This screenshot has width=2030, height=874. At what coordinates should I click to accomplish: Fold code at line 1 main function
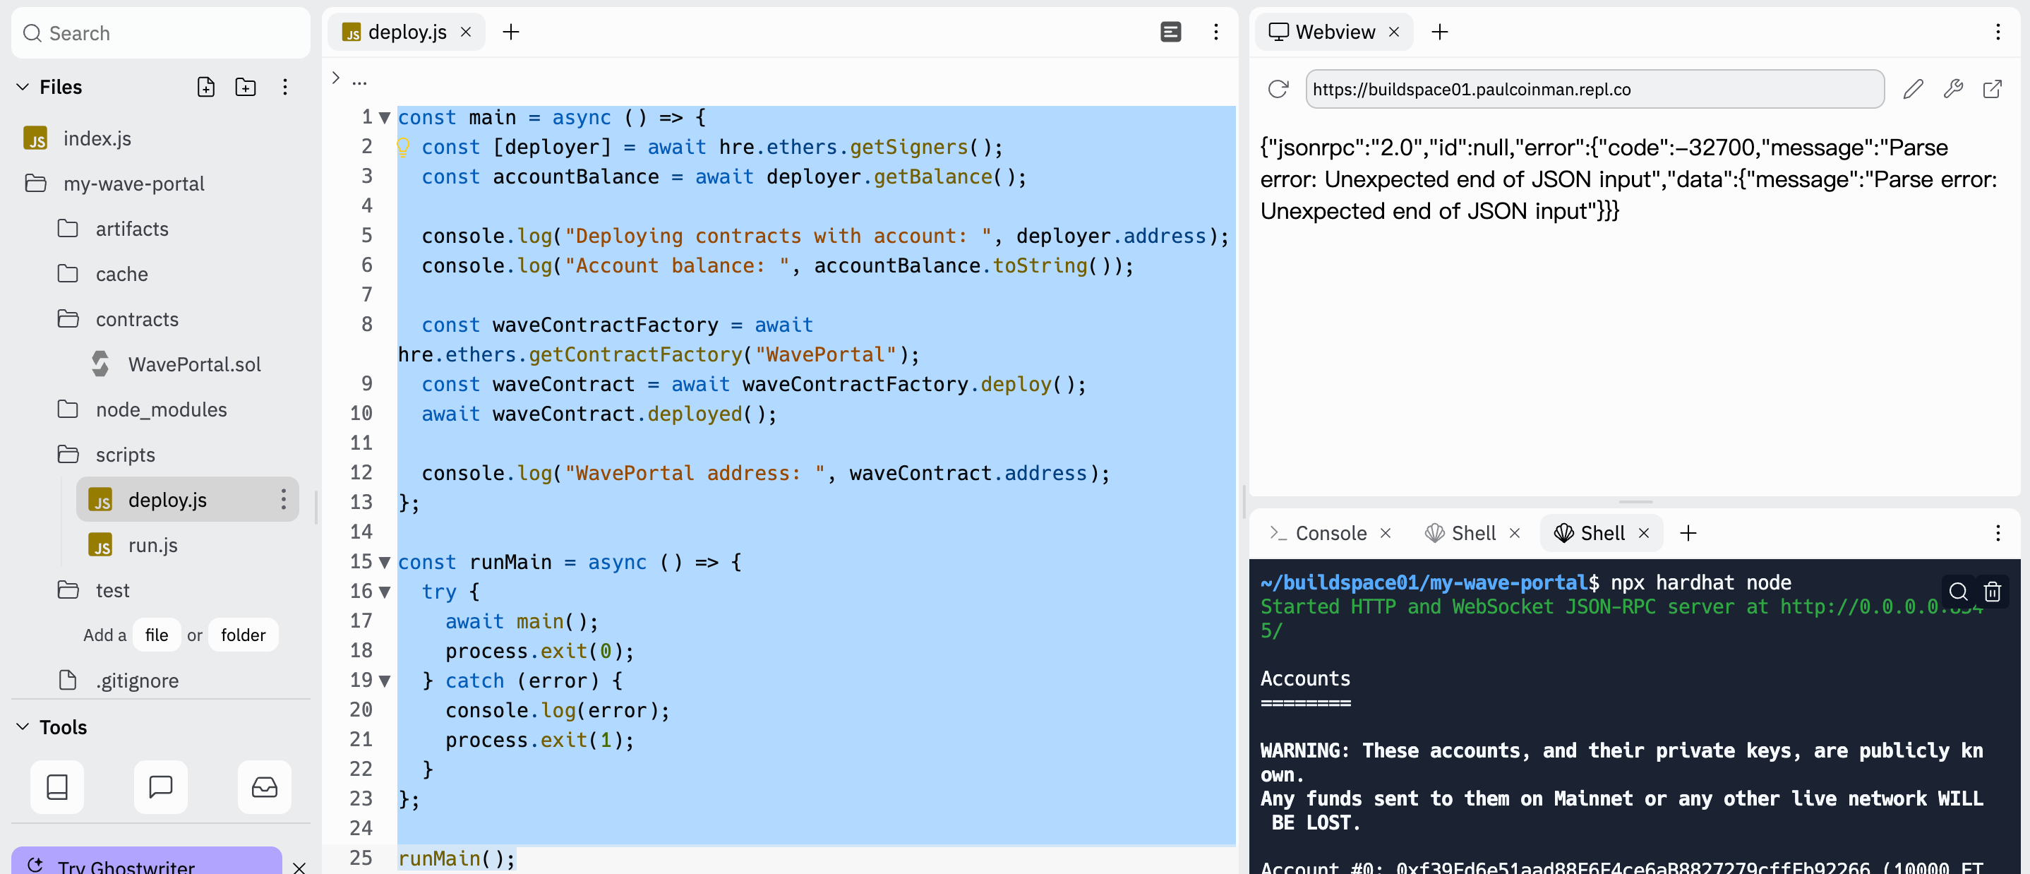[385, 117]
